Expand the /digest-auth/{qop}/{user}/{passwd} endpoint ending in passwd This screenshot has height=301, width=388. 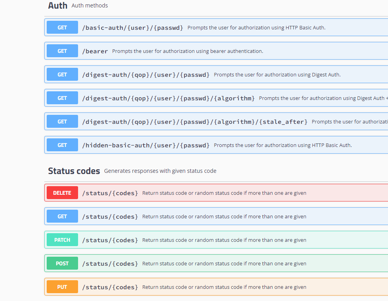pyautogui.click(x=146, y=75)
